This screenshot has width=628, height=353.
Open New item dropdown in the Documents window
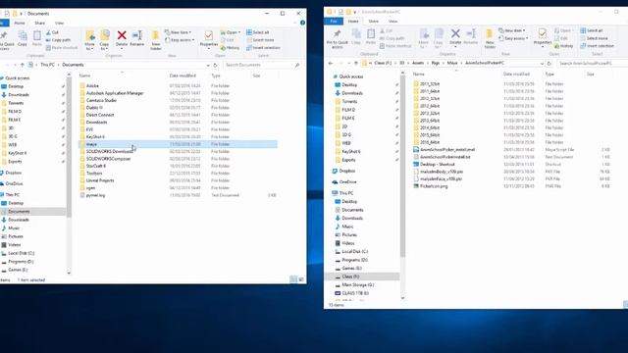(179, 32)
